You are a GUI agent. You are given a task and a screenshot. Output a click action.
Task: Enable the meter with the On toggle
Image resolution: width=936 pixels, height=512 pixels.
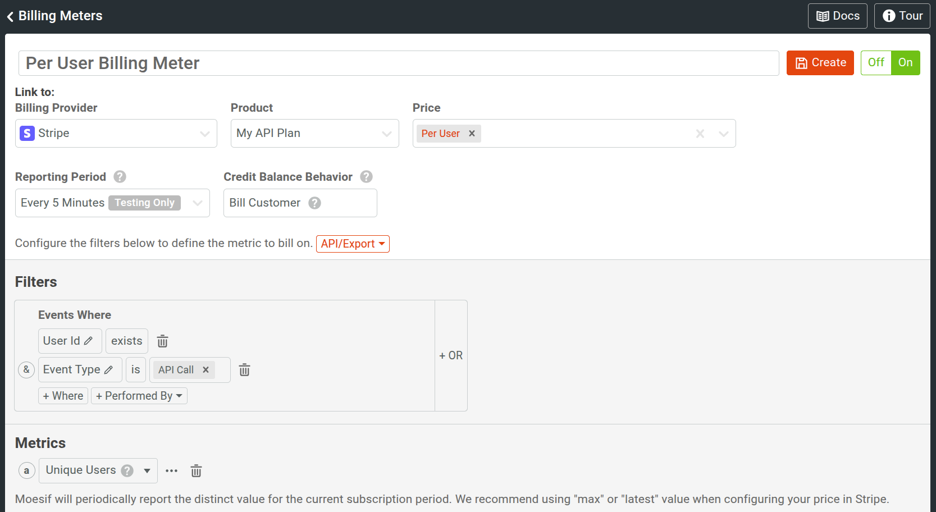(x=905, y=63)
